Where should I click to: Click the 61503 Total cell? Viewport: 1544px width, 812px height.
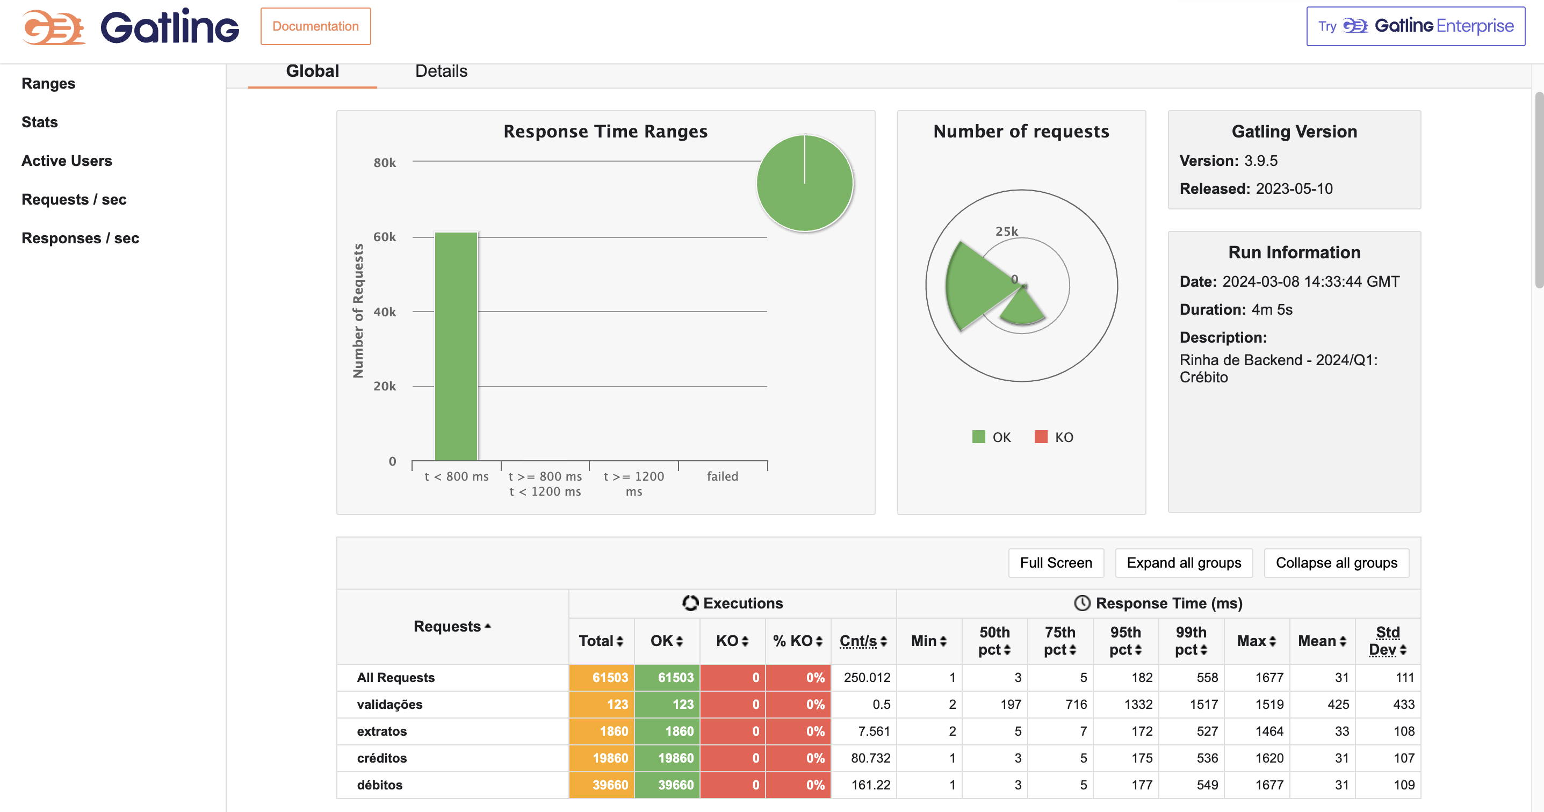coord(601,677)
